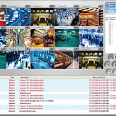Click the white search field above subscriber tree
The width and height of the screenshot is (116, 116).
pos(111,16)
